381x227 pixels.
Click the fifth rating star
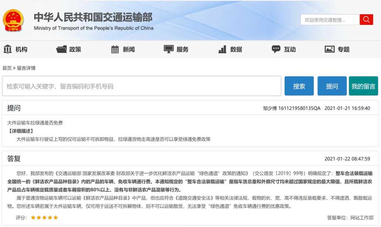click(x=56, y=217)
